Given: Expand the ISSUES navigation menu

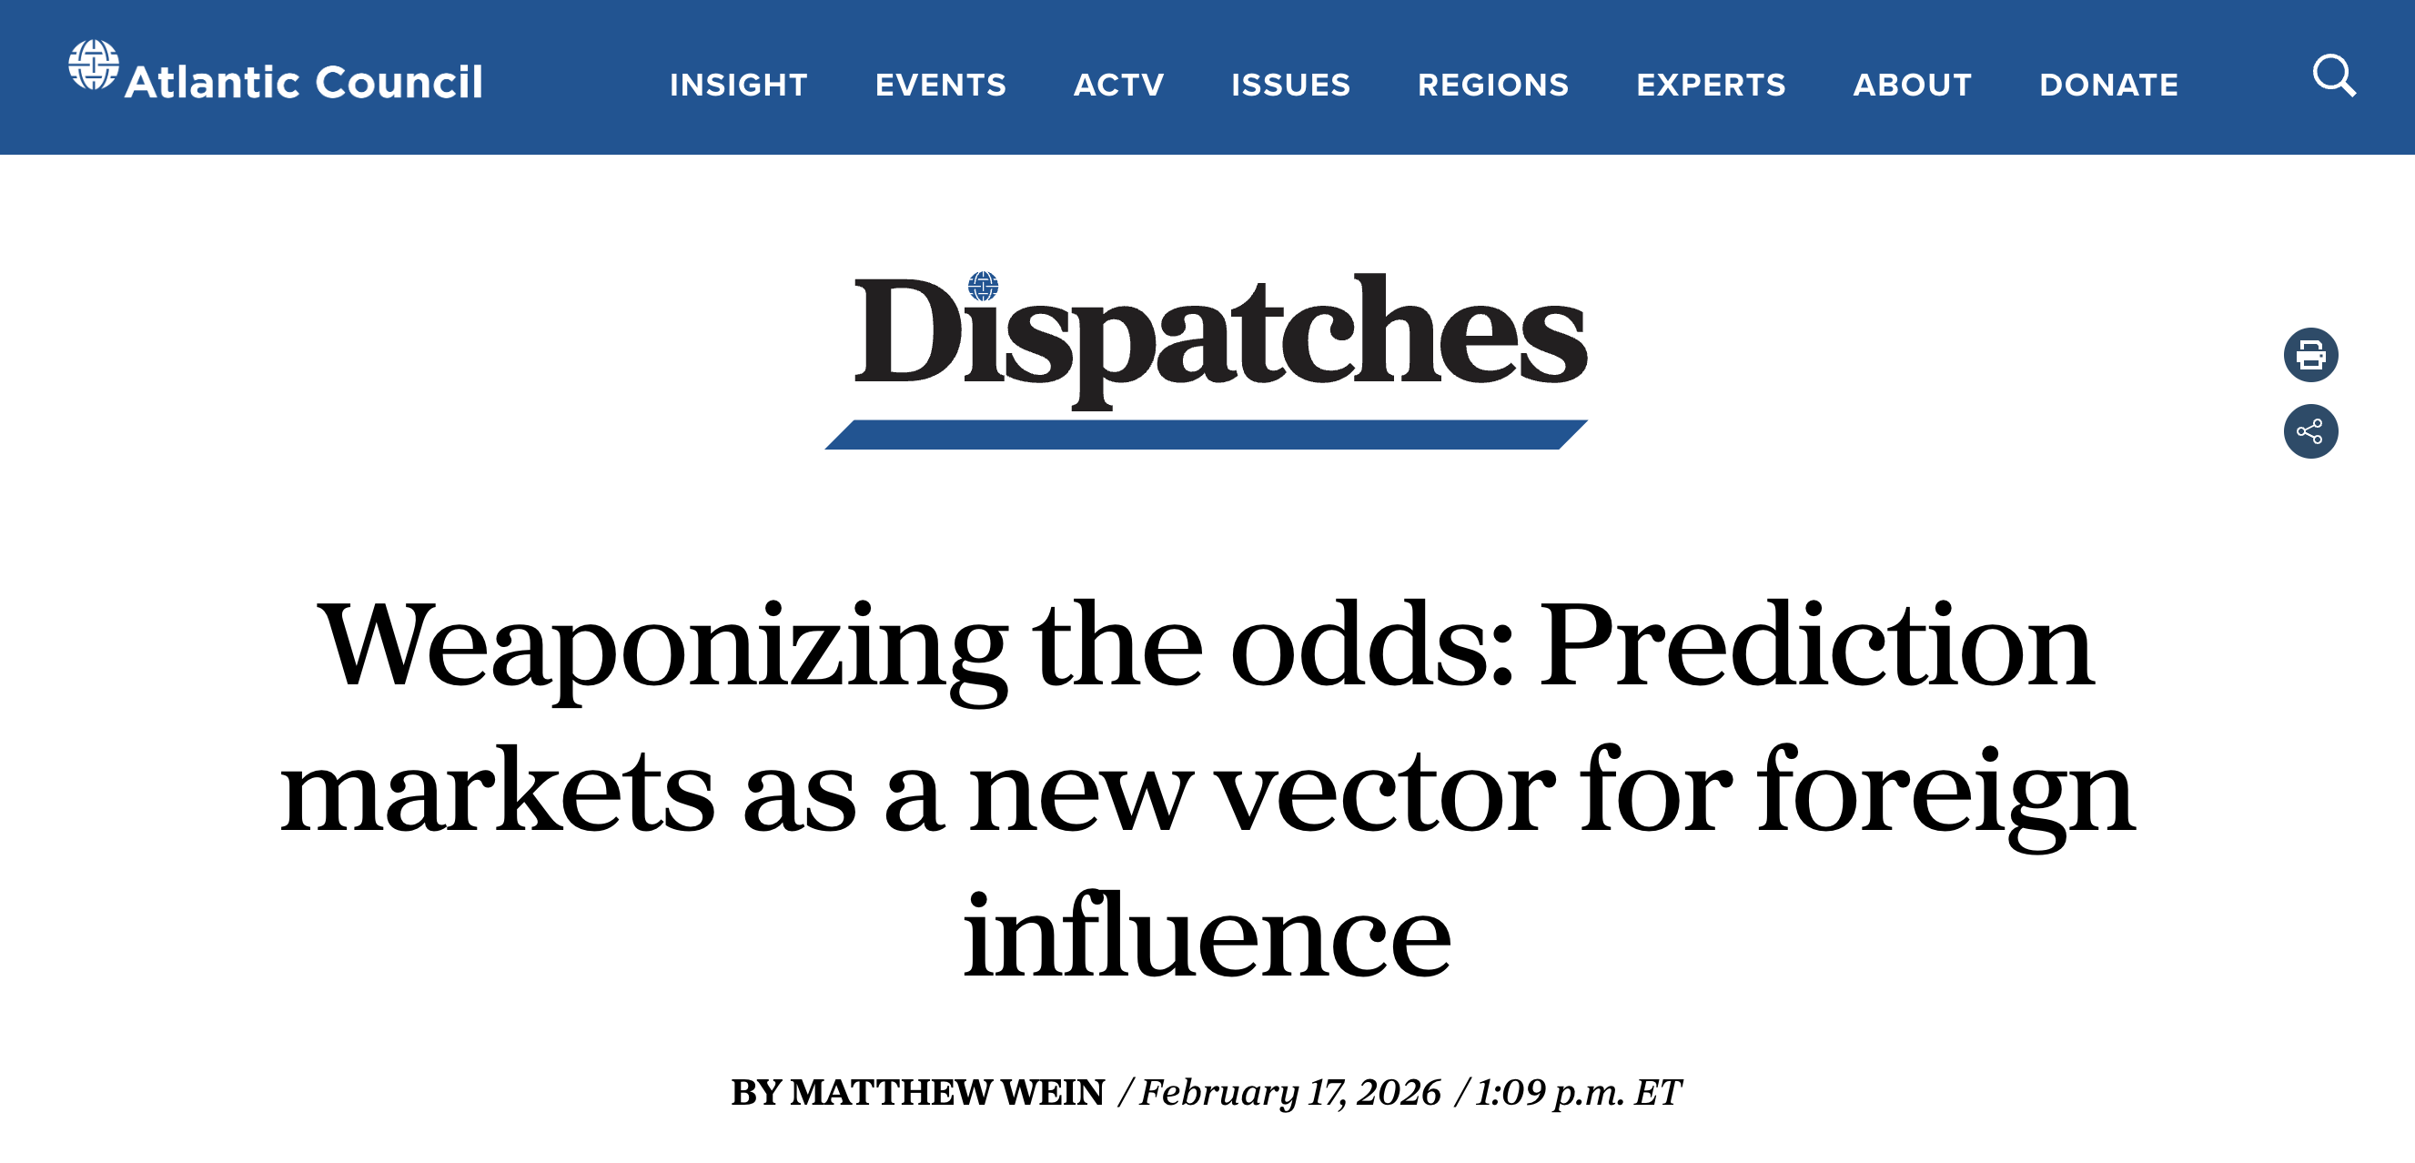Looking at the screenshot, I should [x=1290, y=85].
